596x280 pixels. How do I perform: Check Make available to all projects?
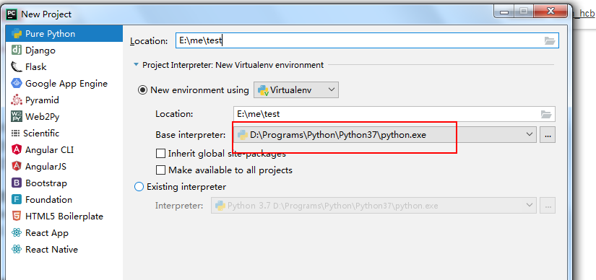[x=161, y=170]
